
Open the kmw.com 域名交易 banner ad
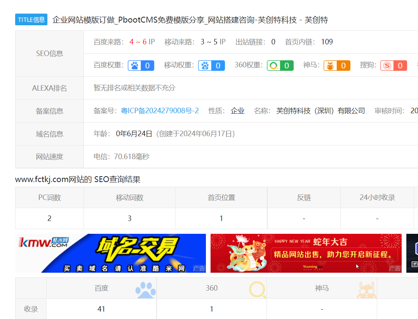[110, 253]
